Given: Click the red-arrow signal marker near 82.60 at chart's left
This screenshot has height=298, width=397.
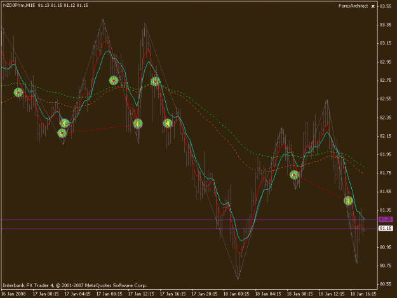Looking at the screenshot, I should tap(18, 93).
